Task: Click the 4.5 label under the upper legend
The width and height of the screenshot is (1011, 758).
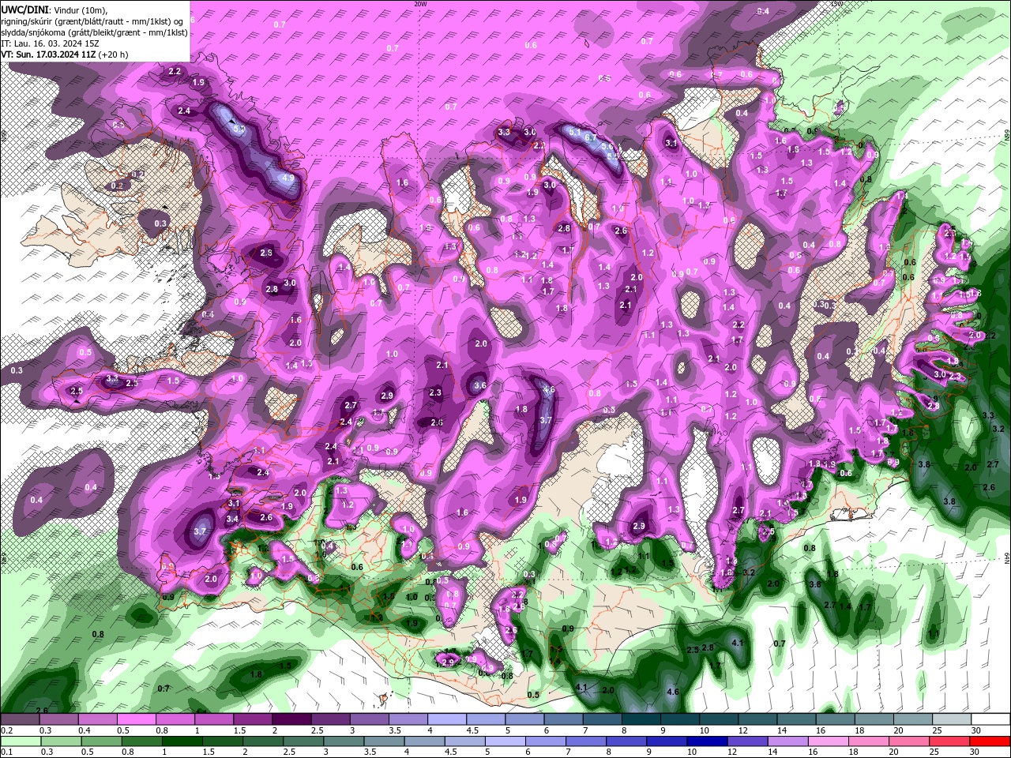Action: pos(472,730)
